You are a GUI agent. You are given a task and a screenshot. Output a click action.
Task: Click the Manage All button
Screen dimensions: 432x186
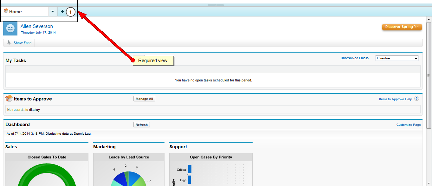coord(144,99)
